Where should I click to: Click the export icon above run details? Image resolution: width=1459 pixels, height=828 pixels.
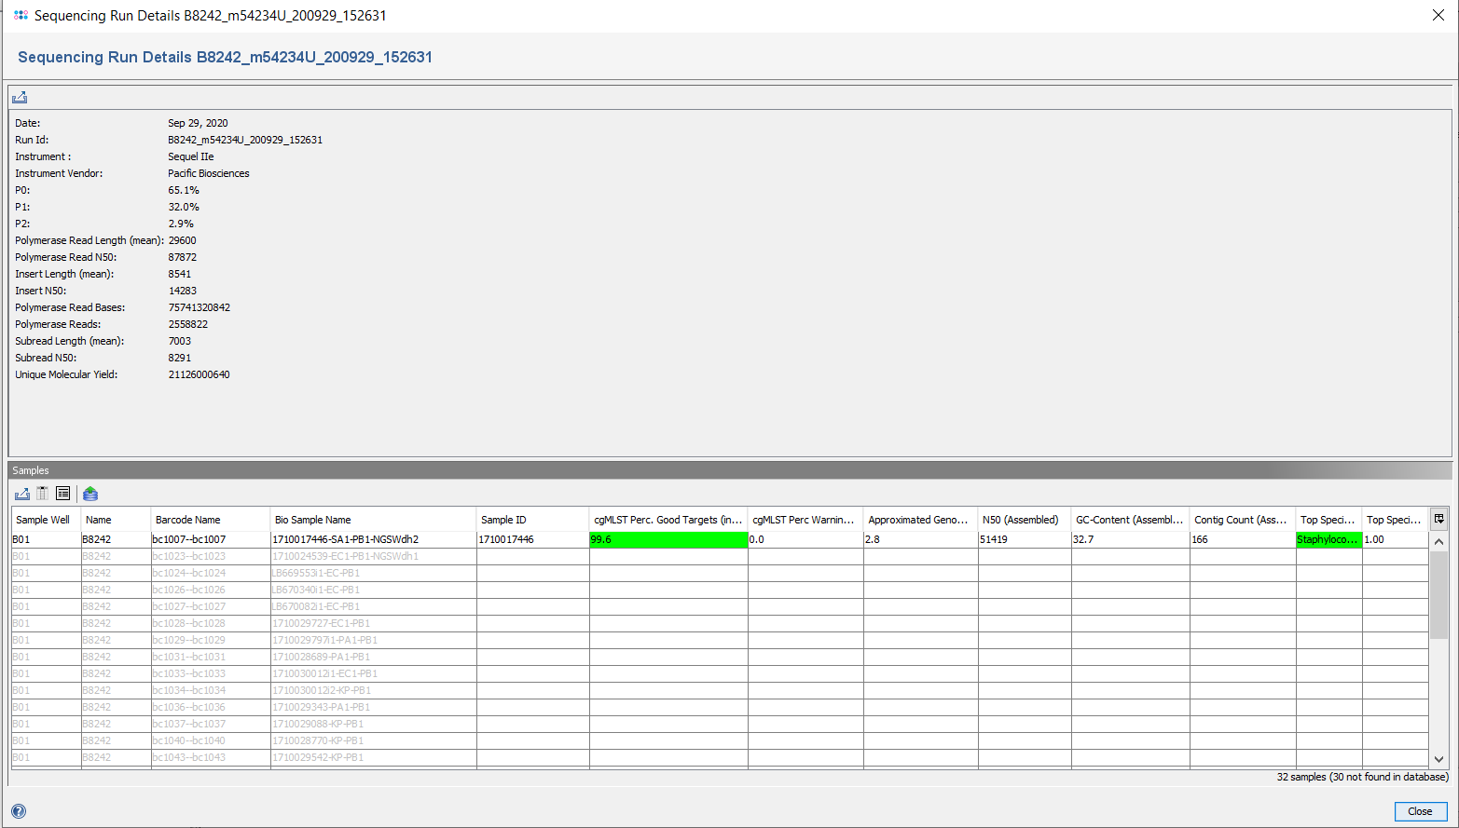pyautogui.click(x=20, y=97)
